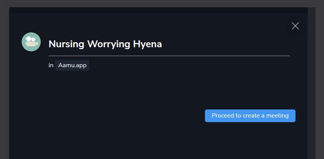Click the green circular meeting icon
Screen dimensions: 324x159
31,42
